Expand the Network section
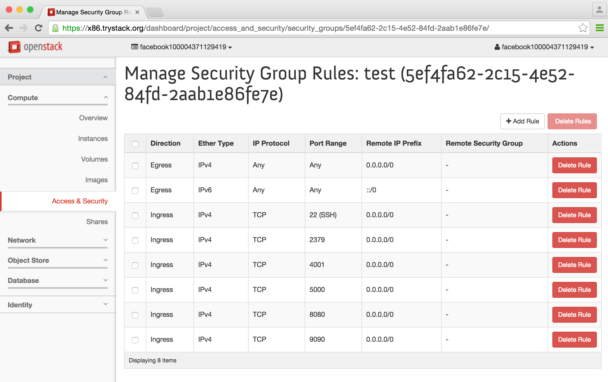Screen dimensions: 608x382 point(58,240)
